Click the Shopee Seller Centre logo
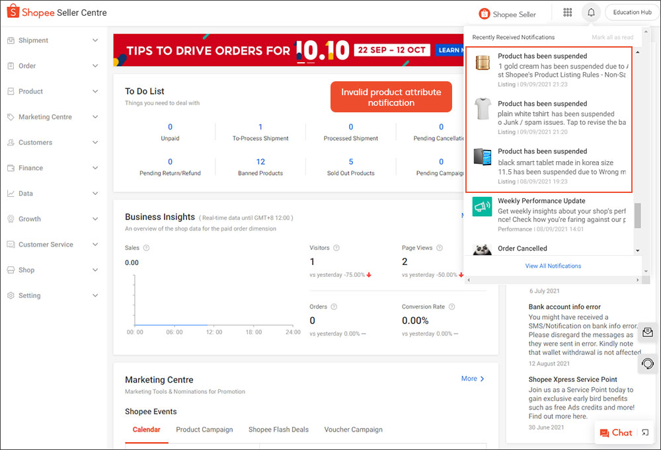Screen dimensions: 661x450 click(x=56, y=11)
